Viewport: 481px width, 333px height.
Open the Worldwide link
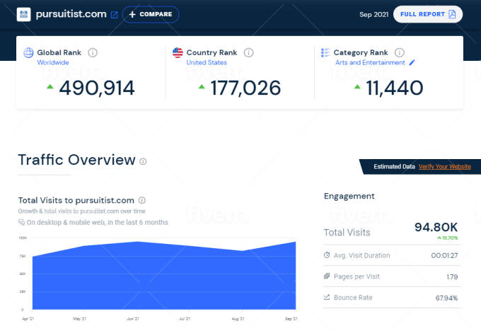click(53, 62)
